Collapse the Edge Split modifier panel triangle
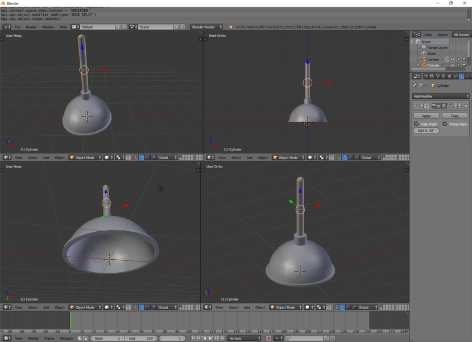Viewport: 472px width, 342px height. [415, 106]
